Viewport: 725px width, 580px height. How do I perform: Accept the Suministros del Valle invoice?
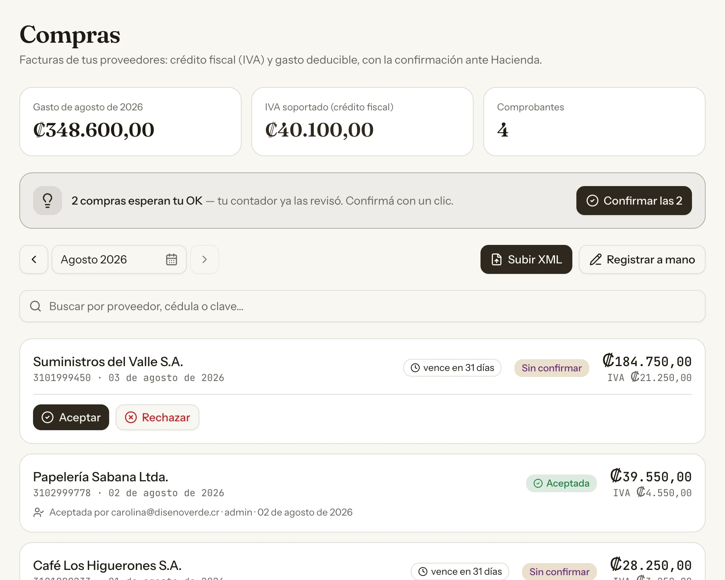click(x=71, y=417)
